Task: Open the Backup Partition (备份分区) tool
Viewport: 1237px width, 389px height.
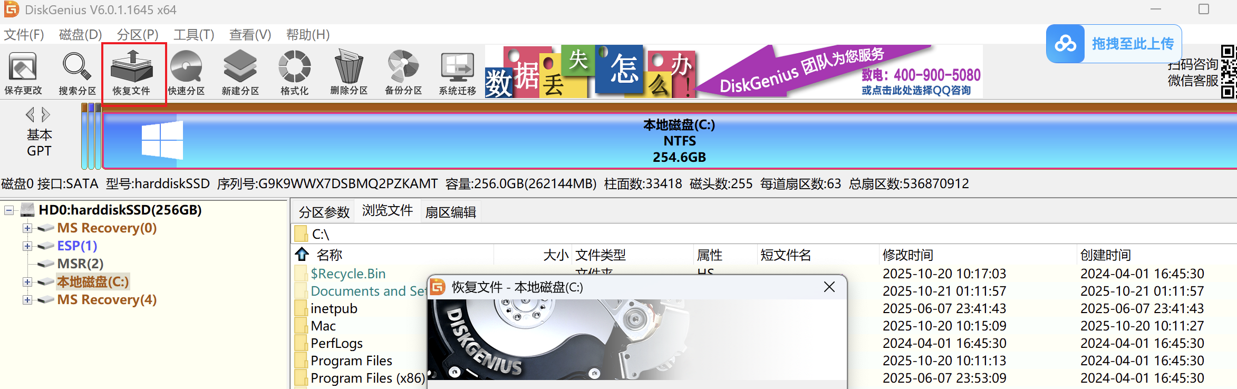Action: coord(403,73)
